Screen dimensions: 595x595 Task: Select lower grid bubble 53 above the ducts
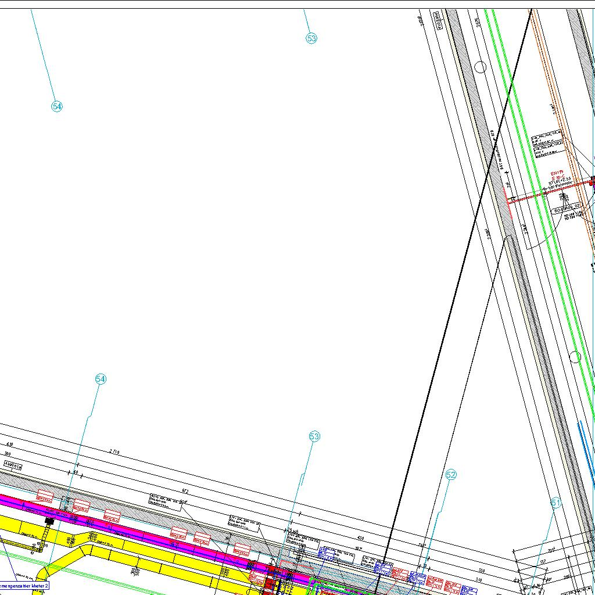click(314, 436)
